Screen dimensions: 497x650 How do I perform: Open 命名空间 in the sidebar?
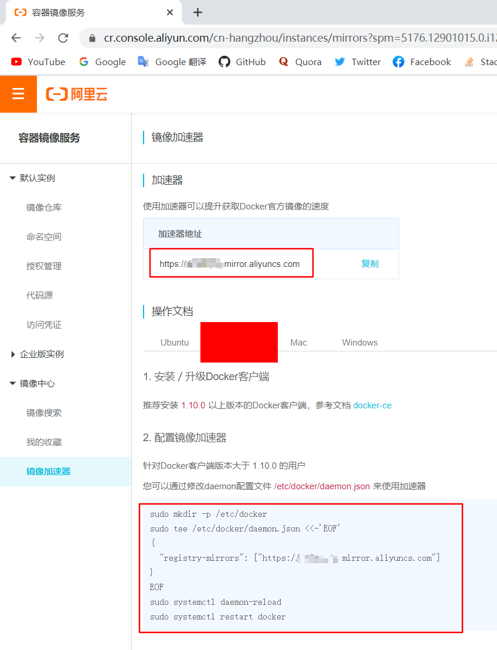click(x=44, y=236)
